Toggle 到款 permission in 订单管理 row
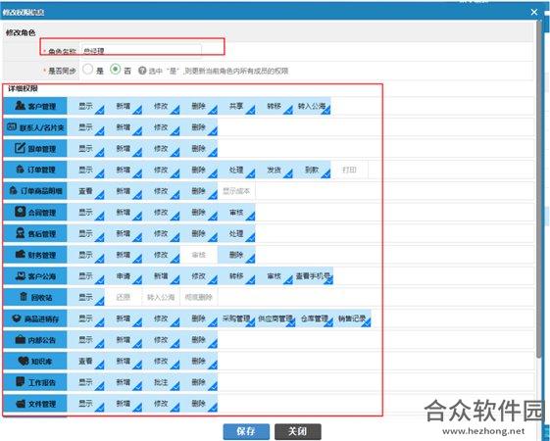550x441 pixels. coord(312,170)
